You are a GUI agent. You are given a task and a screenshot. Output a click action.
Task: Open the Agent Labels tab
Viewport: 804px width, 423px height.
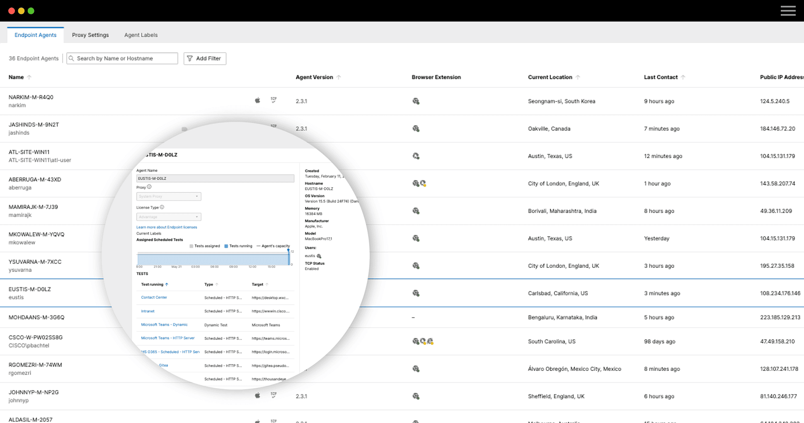[141, 35]
